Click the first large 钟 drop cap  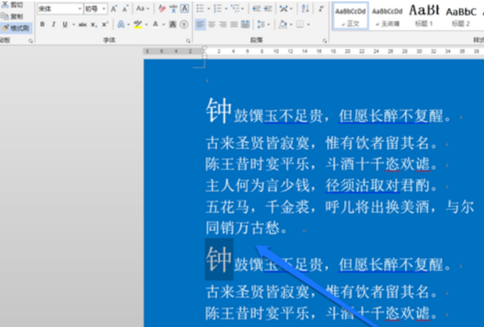219,111
